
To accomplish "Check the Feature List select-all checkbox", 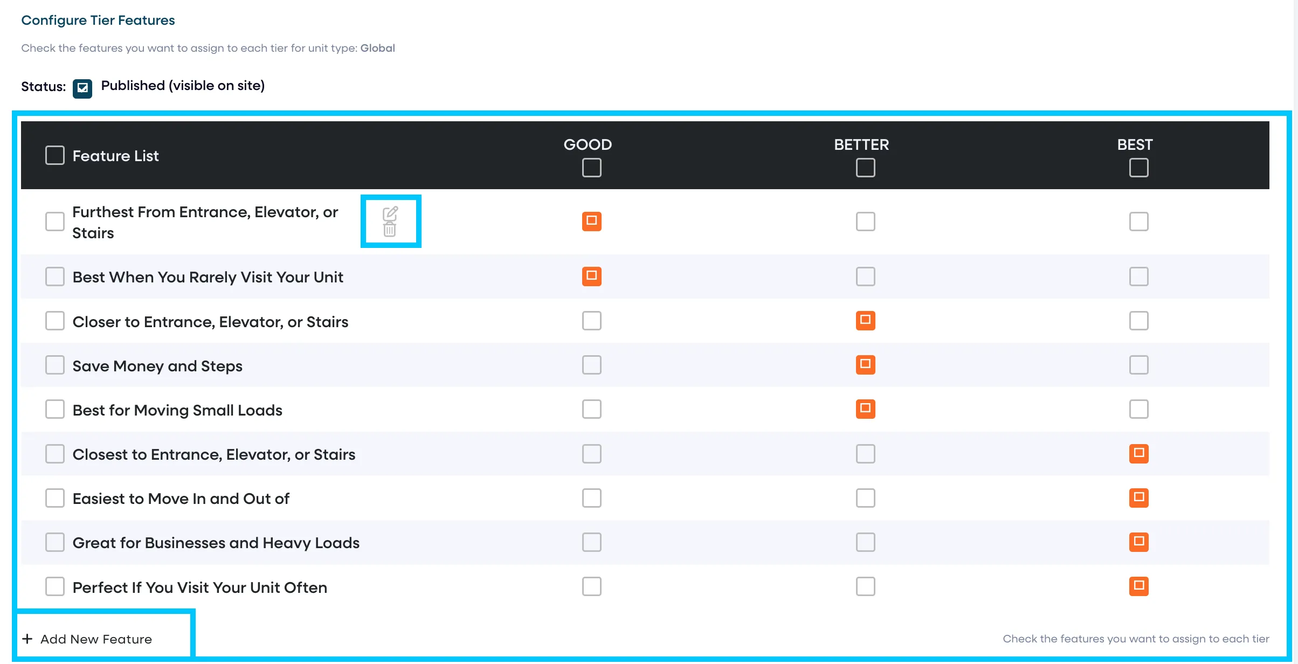I will pyautogui.click(x=55, y=155).
